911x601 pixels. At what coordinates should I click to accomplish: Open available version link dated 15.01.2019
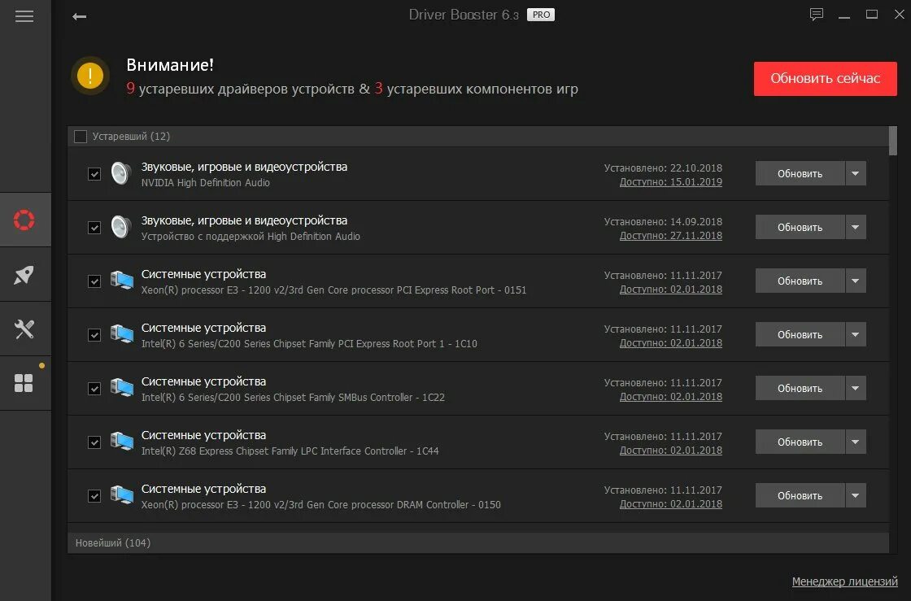coord(670,182)
